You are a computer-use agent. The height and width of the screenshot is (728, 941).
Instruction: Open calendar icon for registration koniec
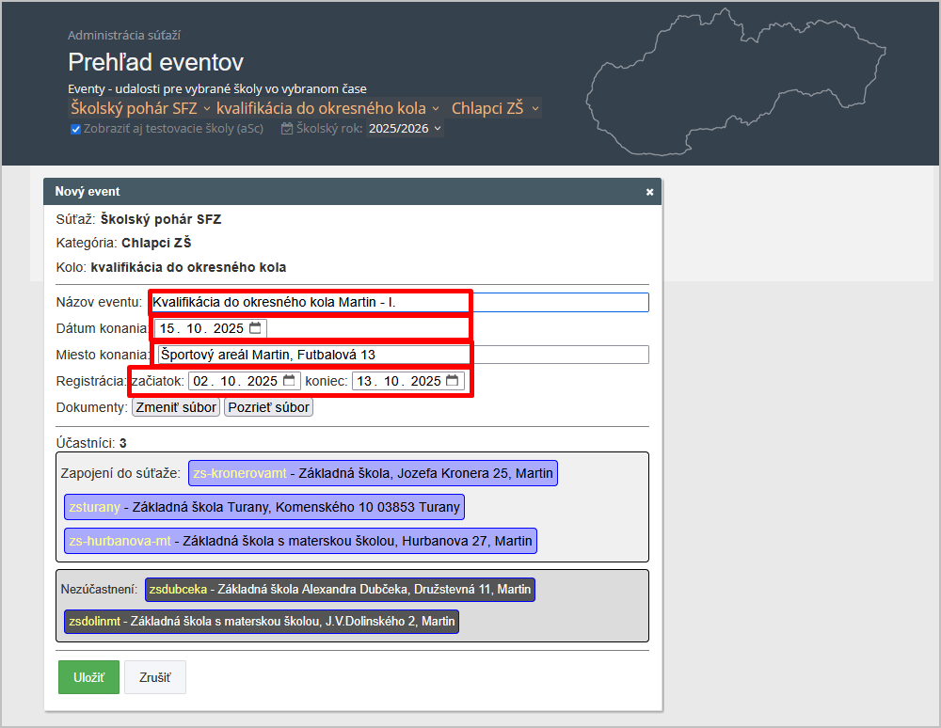[x=453, y=381]
